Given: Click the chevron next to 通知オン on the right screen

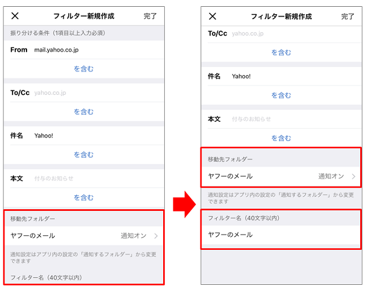Looking at the screenshot, I should tap(353, 177).
